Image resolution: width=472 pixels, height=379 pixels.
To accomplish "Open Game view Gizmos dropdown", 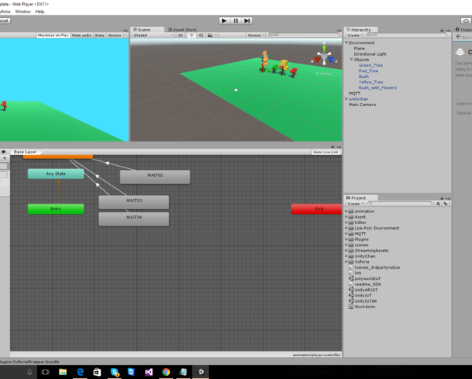I will 116,35.
